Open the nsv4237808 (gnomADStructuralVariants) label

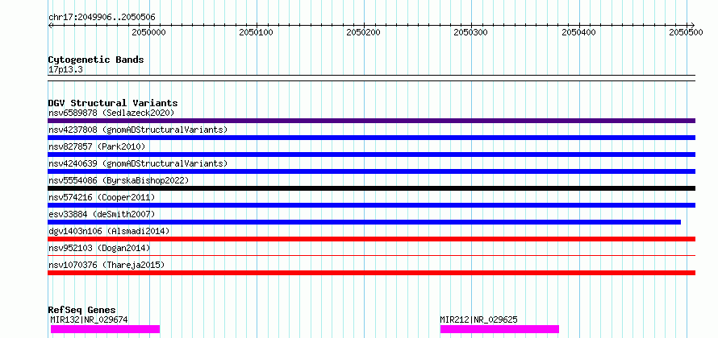tap(138, 130)
